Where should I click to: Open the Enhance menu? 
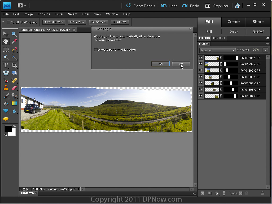pyautogui.click(x=44, y=14)
